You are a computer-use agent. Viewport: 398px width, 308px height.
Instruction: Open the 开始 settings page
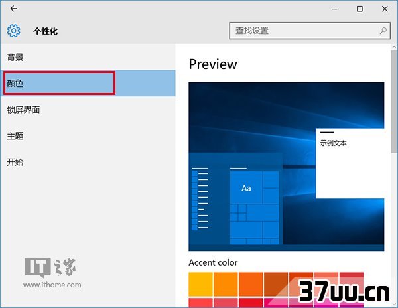88,162
